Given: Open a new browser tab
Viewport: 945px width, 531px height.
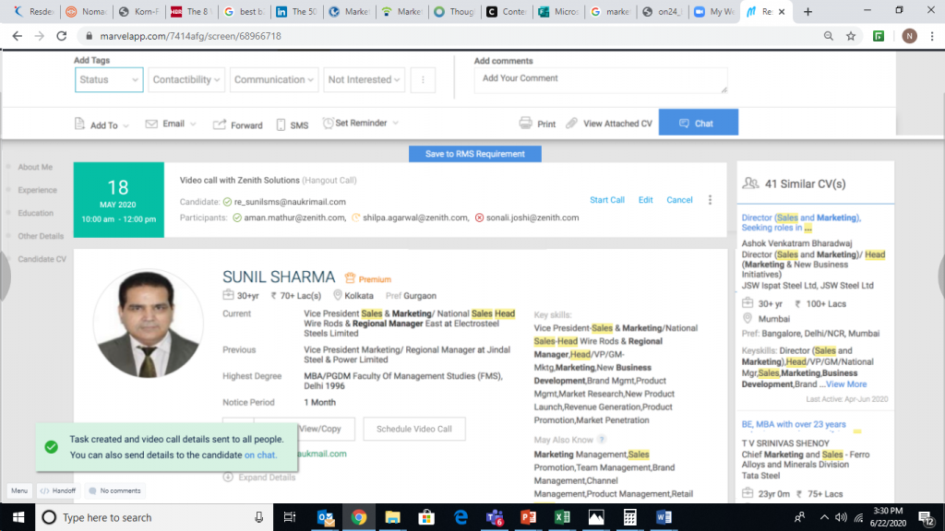Looking at the screenshot, I should [807, 11].
